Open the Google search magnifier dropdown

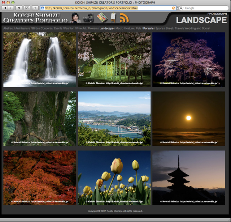coord(182,8)
